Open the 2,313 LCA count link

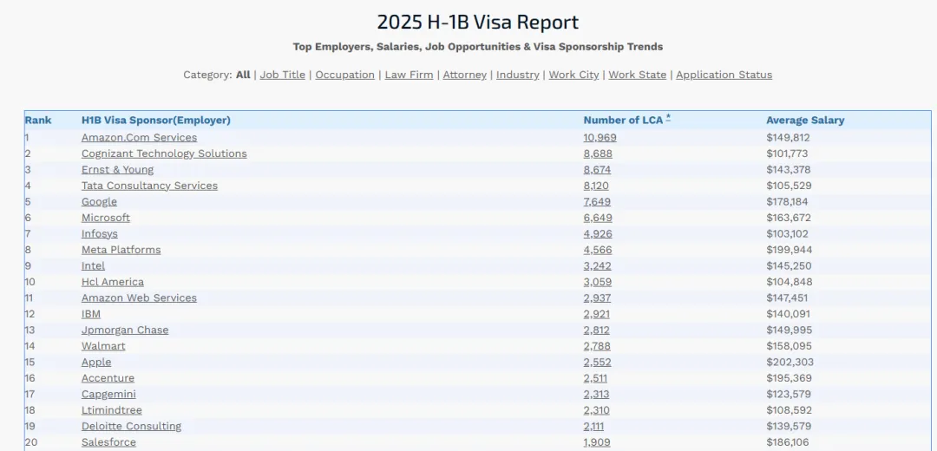[597, 395]
